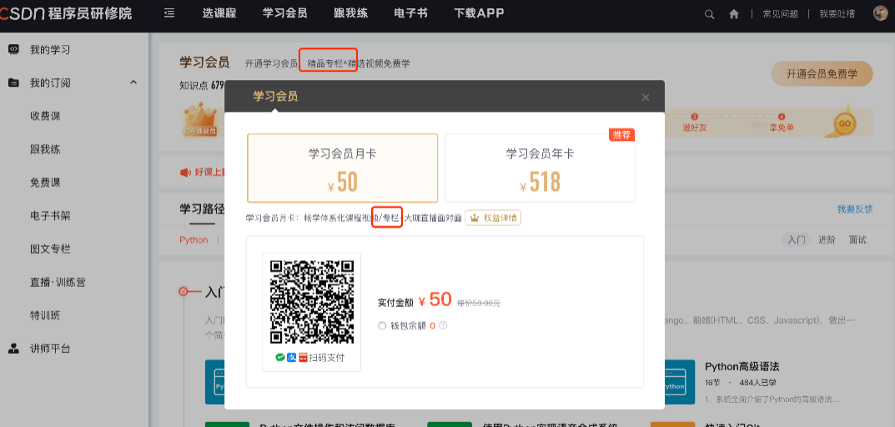Click the CSDN 程序员研修院 logo
Image resolution: width=895 pixels, height=427 pixels.
pyautogui.click(x=66, y=13)
